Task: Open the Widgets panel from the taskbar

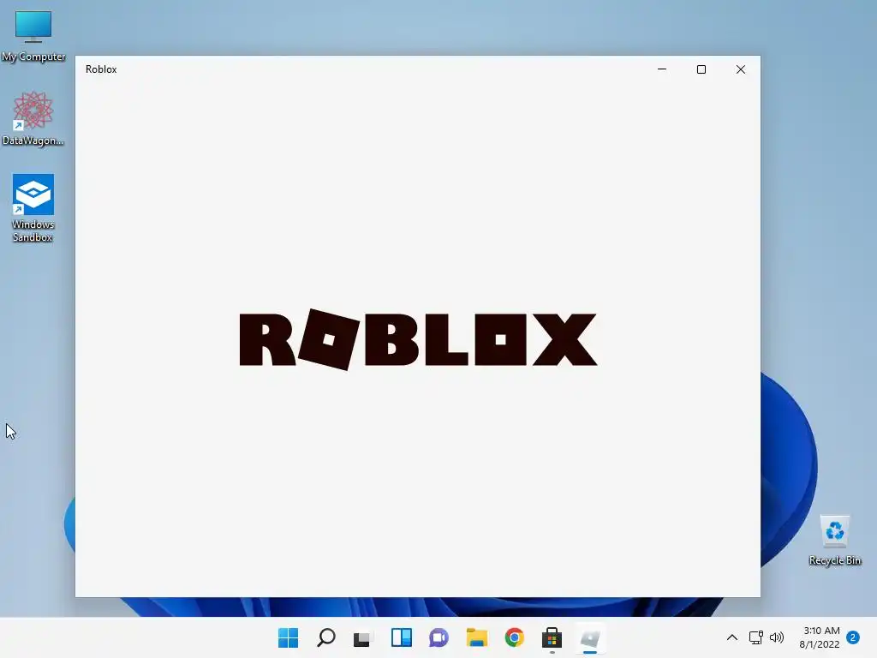Action: point(401,637)
